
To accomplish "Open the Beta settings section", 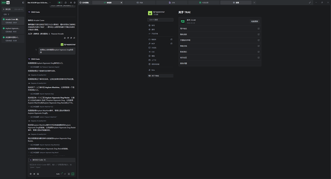I will click(160, 70).
